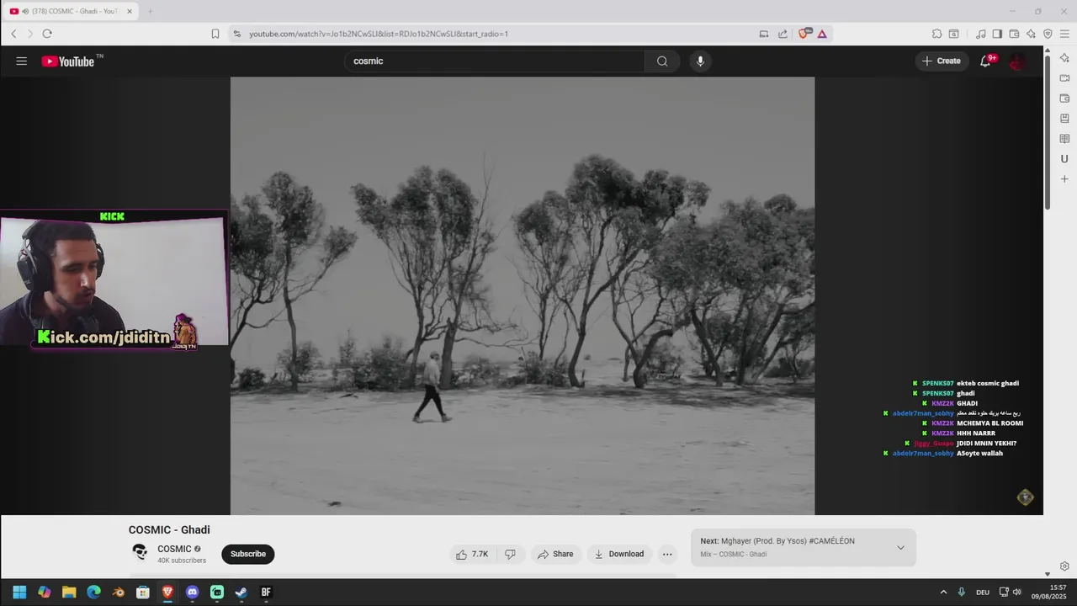View site settings icon beside the URL

236,34
